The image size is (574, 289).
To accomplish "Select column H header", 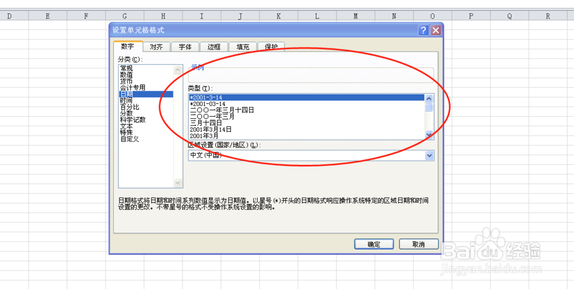I will 163,16.
